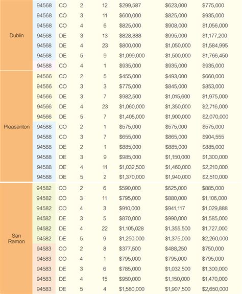
Task: Click the $904,555 price value
Action: pos(213,137)
